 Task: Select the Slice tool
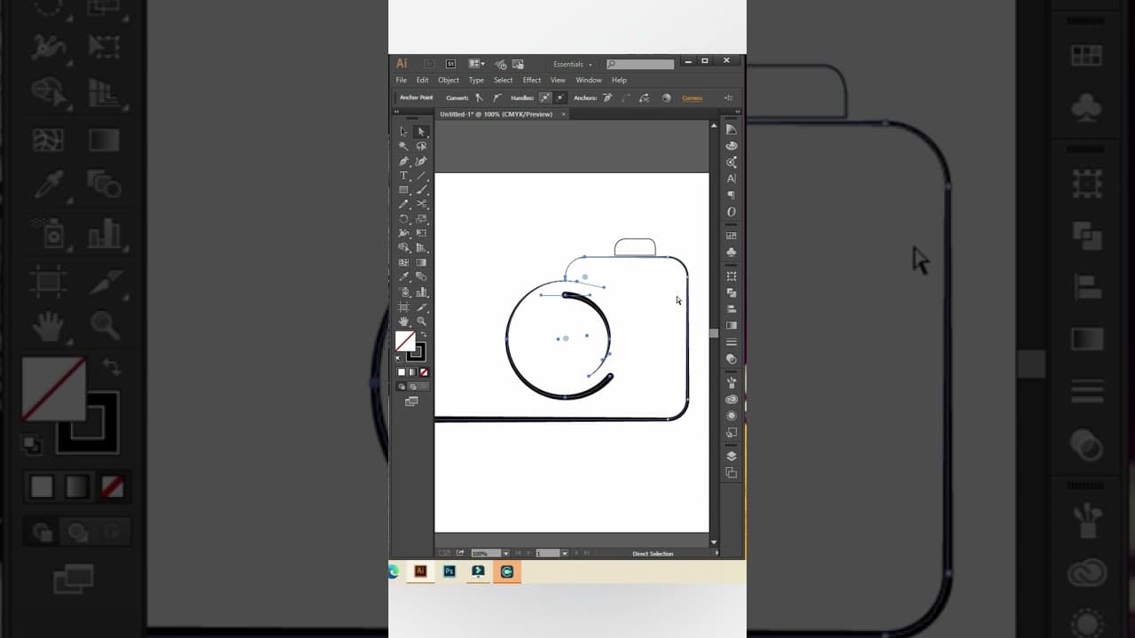coord(421,307)
